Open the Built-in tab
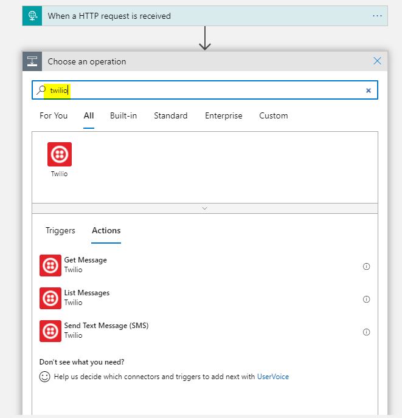This screenshot has height=418, width=402. 123,115
